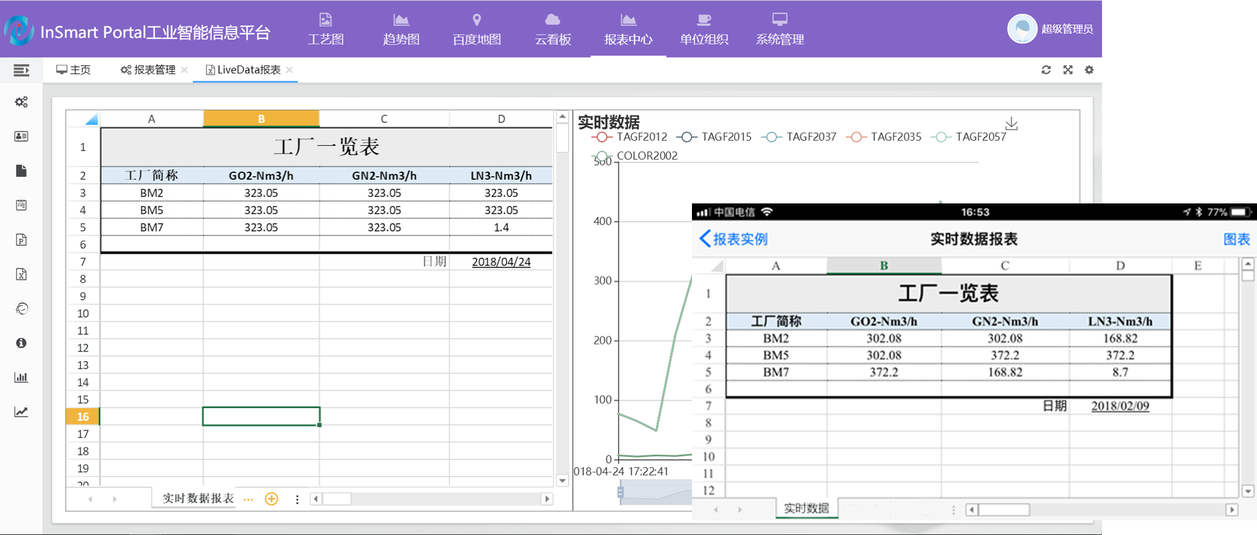Click the sheet tab options vertical dots
The width and height of the screenshot is (1257, 535).
point(297,499)
